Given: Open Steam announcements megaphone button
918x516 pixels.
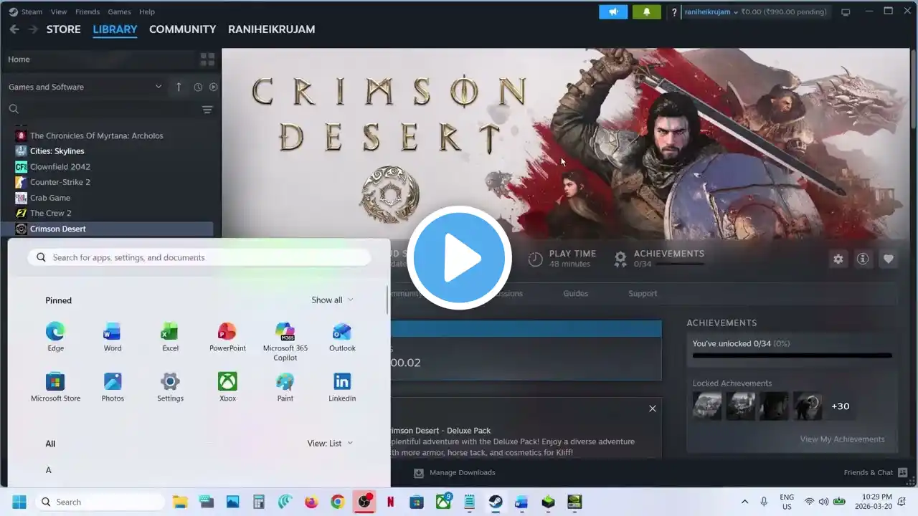Looking at the screenshot, I should pyautogui.click(x=613, y=12).
